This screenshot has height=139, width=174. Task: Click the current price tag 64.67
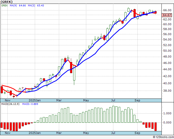coord(167,15)
